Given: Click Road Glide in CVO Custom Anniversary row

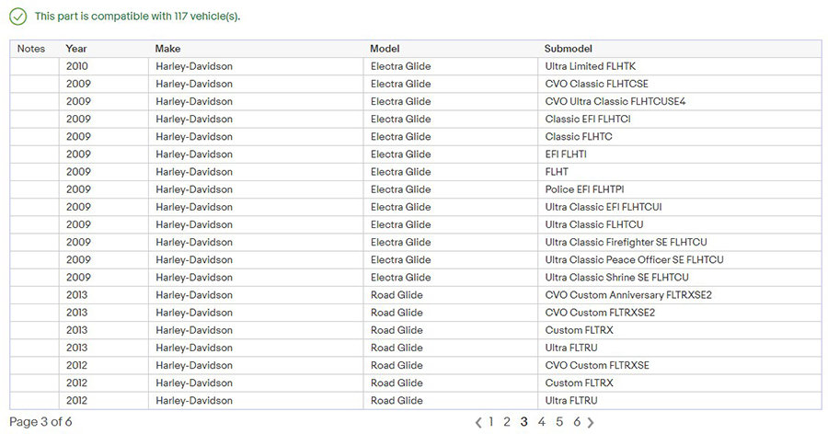Looking at the screenshot, I should pyautogui.click(x=451, y=294).
